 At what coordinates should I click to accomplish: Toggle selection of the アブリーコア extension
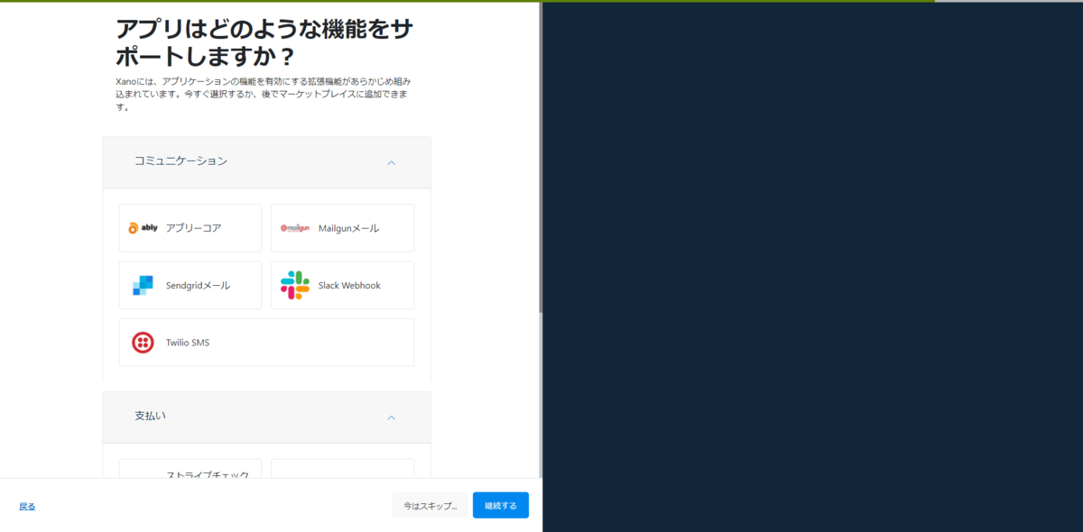click(190, 227)
